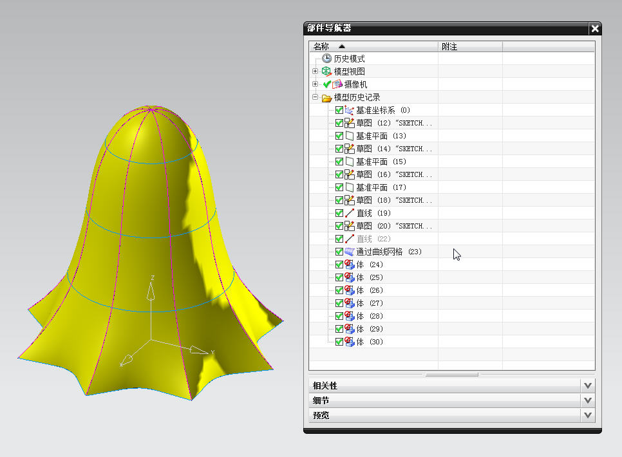
Task: Click the 基准坐标系 (0) coordinate icon
Action: [349, 110]
